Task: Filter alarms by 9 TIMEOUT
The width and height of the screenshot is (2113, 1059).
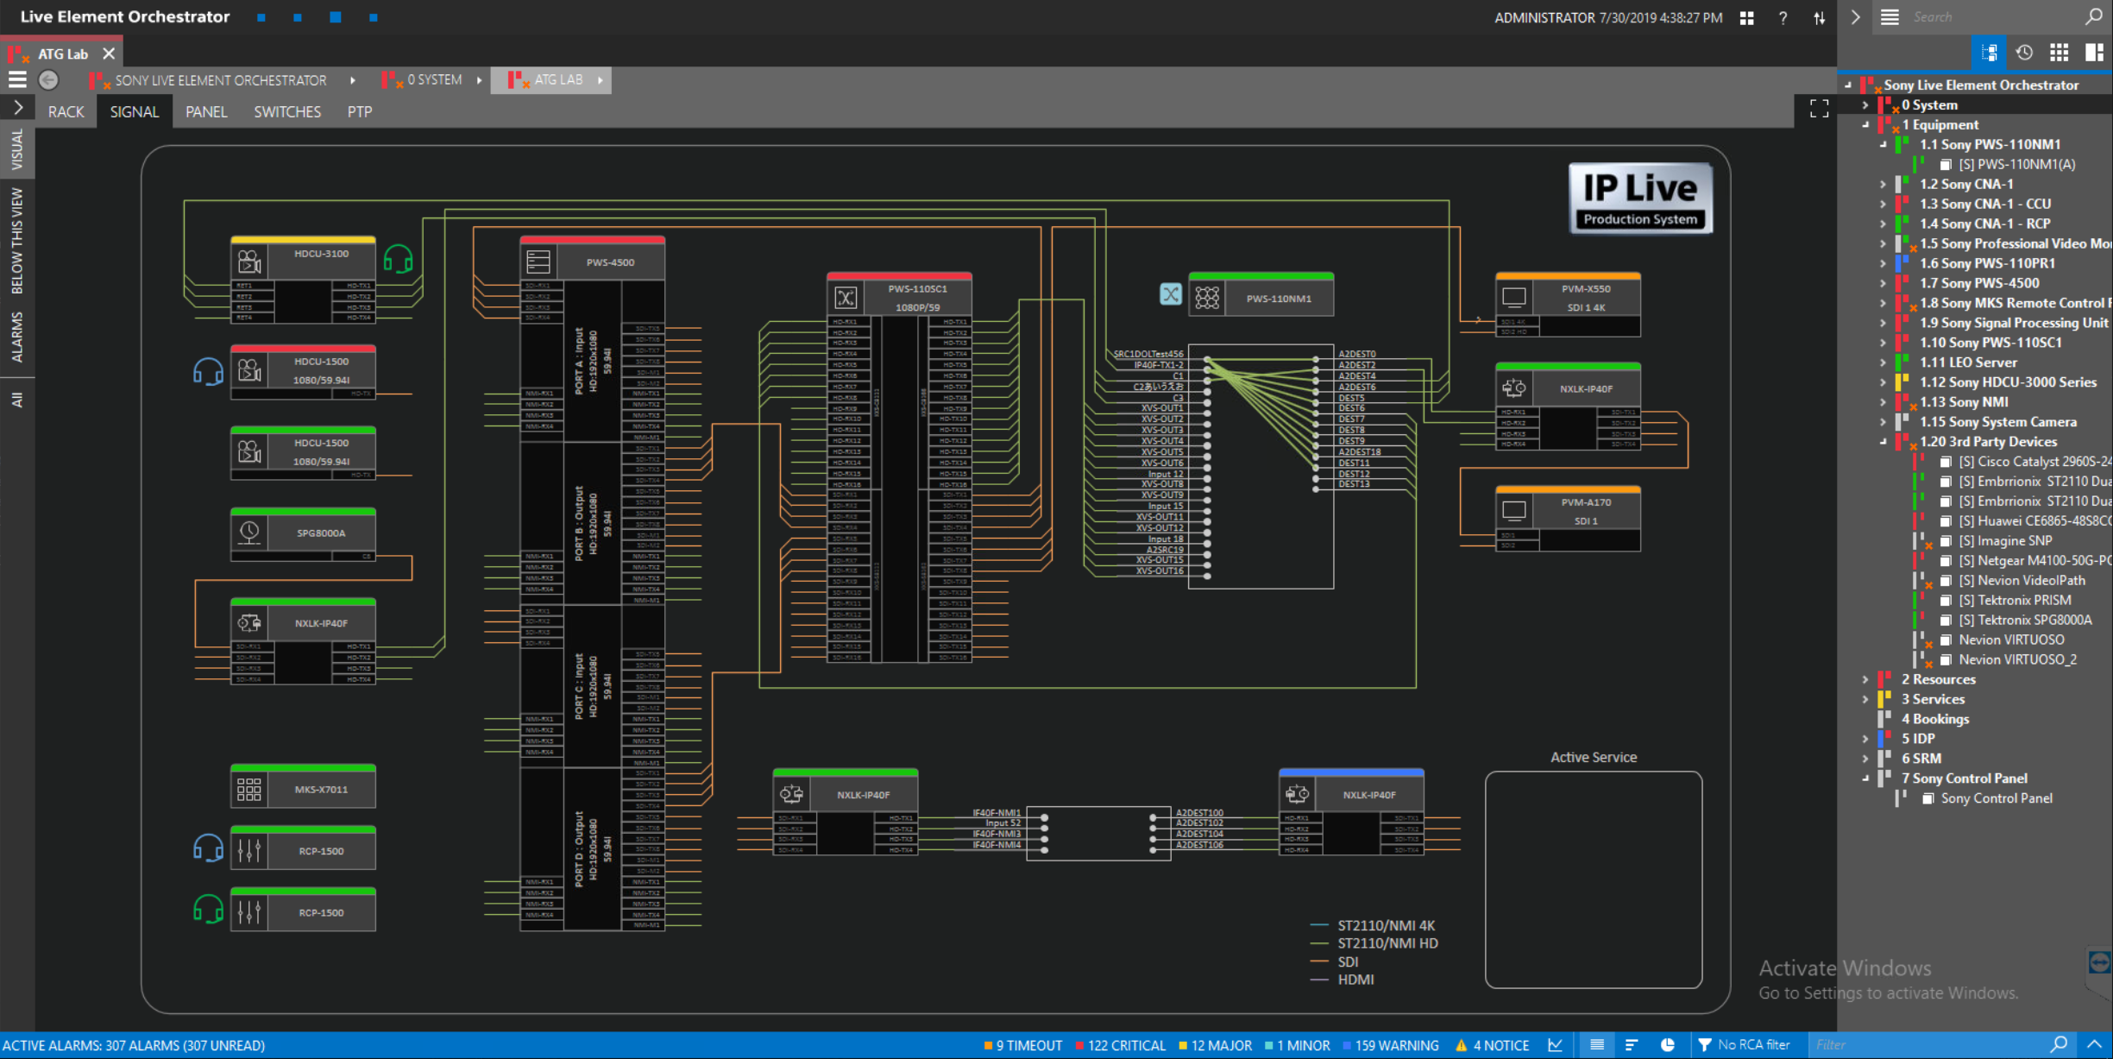Action: [x=1023, y=1045]
